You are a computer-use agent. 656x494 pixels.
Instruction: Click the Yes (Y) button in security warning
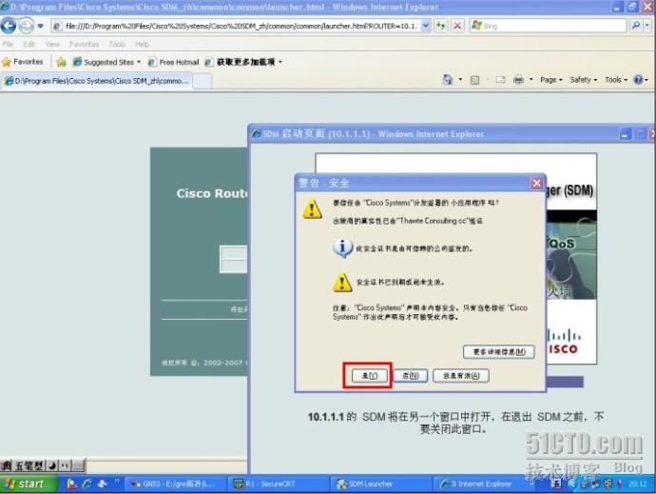369,376
